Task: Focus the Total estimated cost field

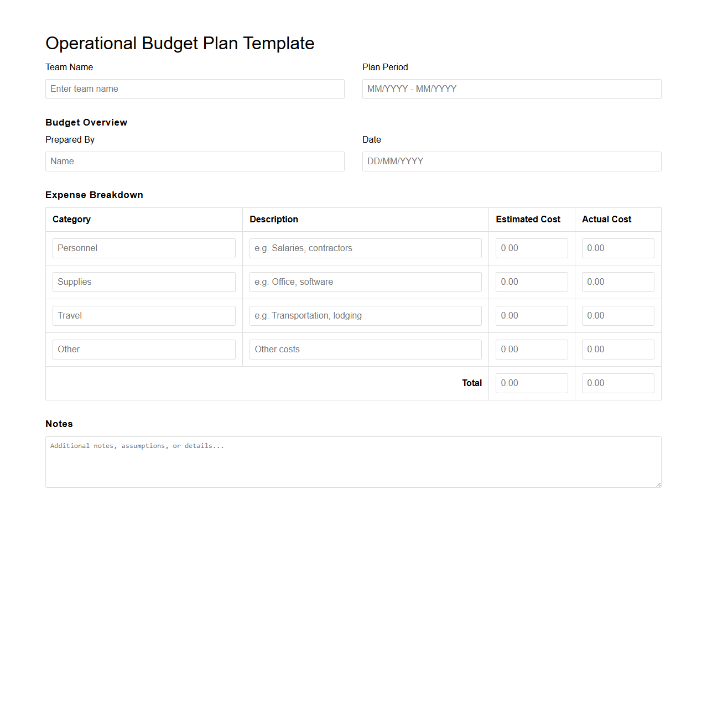Action: click(x=532, y=383)
